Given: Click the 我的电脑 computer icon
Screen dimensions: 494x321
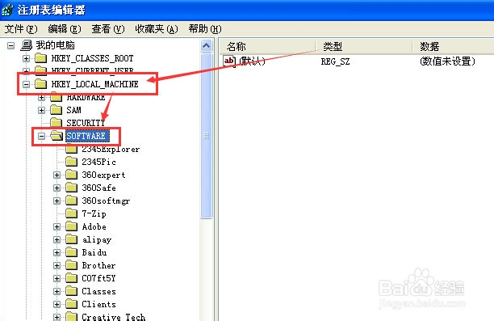Looking at the screenshot, I should [27, 45].
